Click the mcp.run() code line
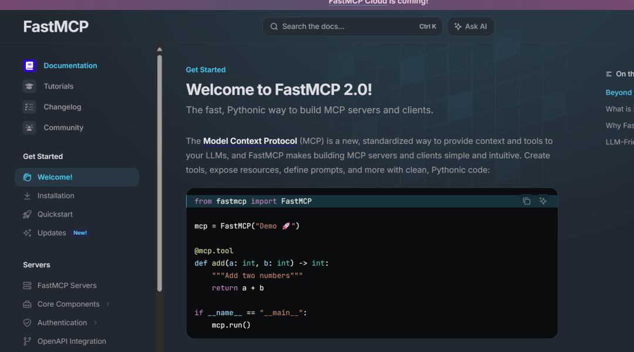This screenshot has width=634, height=352. 231,325
